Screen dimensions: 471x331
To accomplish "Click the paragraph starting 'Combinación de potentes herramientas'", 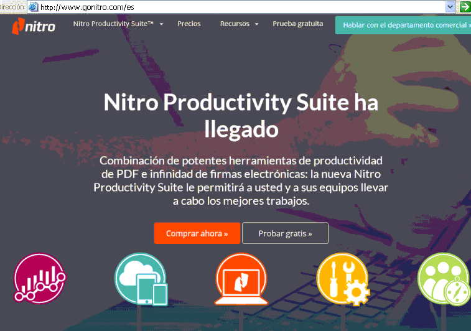I will 241,180.
